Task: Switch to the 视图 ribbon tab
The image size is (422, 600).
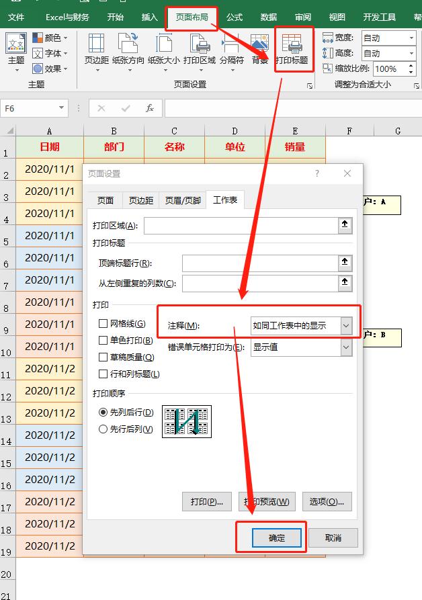Action: pyautogui.click(x=337, y=17)
